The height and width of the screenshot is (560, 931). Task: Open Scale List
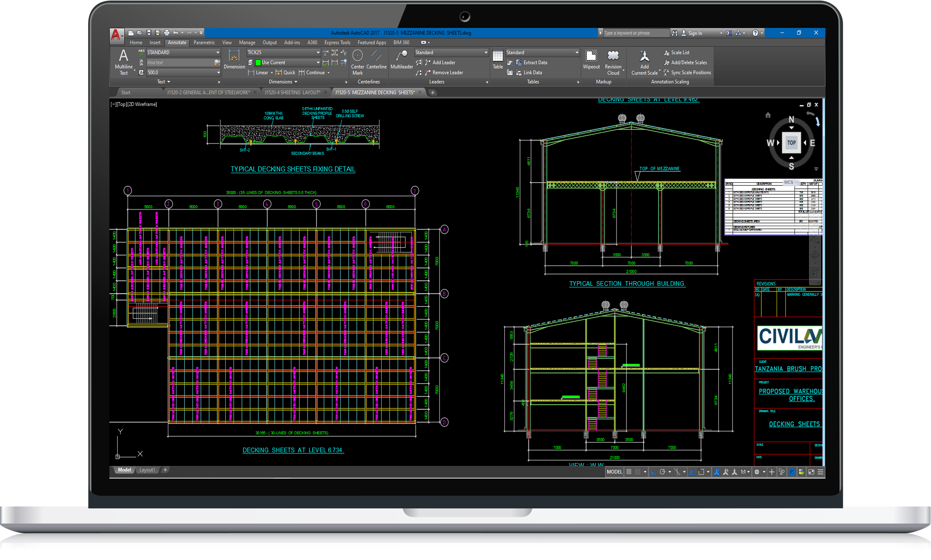tap(677, 52)
